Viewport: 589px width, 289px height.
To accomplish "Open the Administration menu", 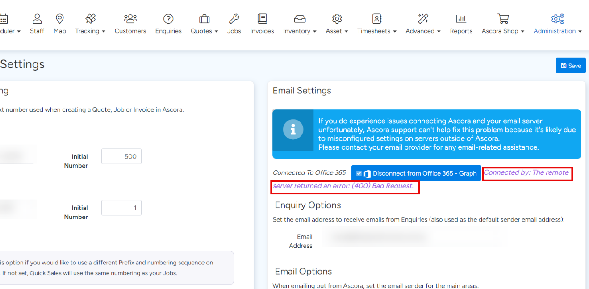I will (557, 31).
